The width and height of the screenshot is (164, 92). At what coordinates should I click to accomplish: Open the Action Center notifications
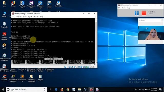coord(160,89)
